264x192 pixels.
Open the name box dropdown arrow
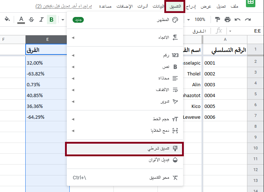tap(230, 31)
